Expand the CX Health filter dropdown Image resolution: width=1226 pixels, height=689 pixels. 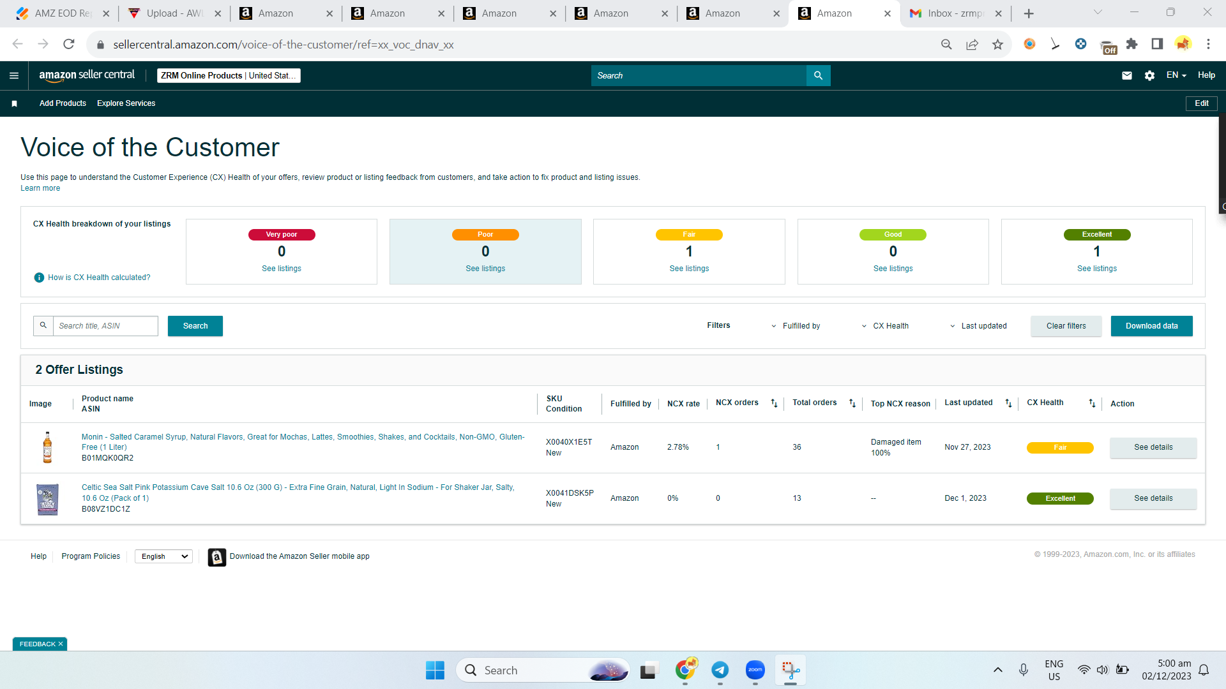884,326
